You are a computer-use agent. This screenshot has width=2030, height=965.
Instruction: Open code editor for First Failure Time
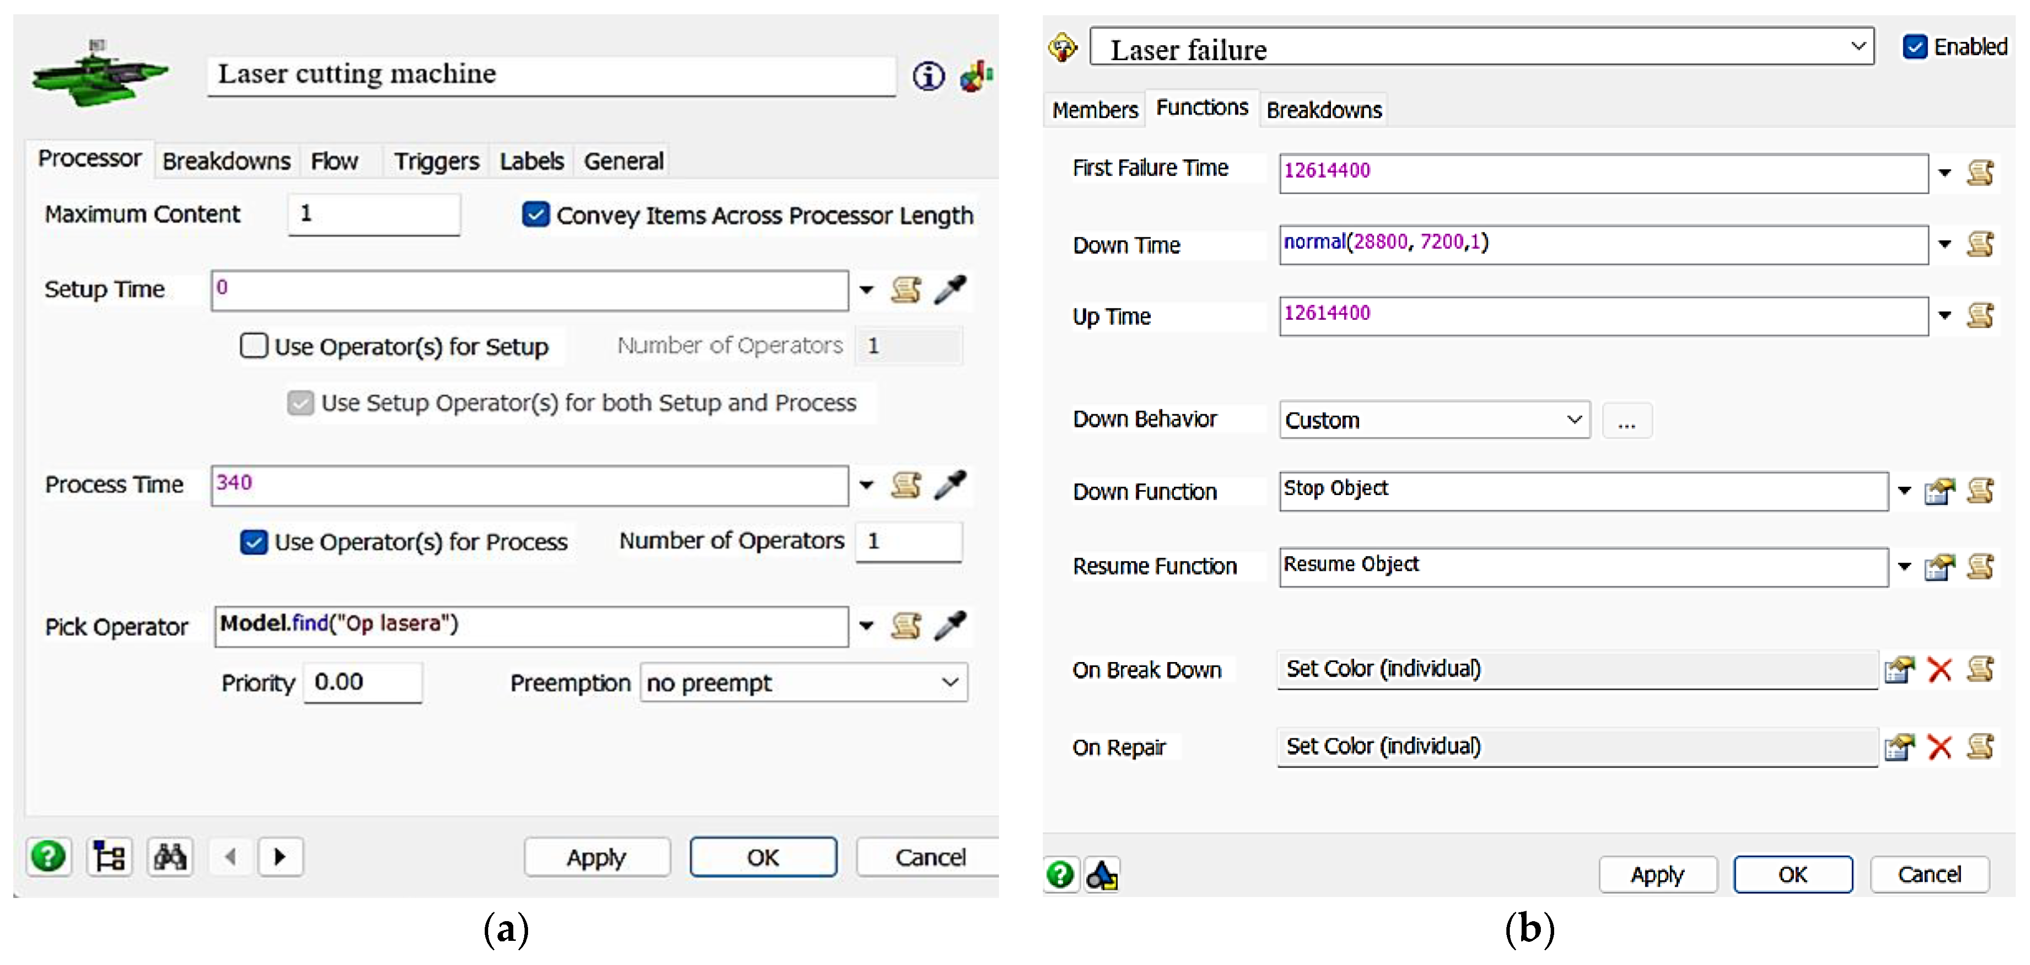click(1980, 172)
